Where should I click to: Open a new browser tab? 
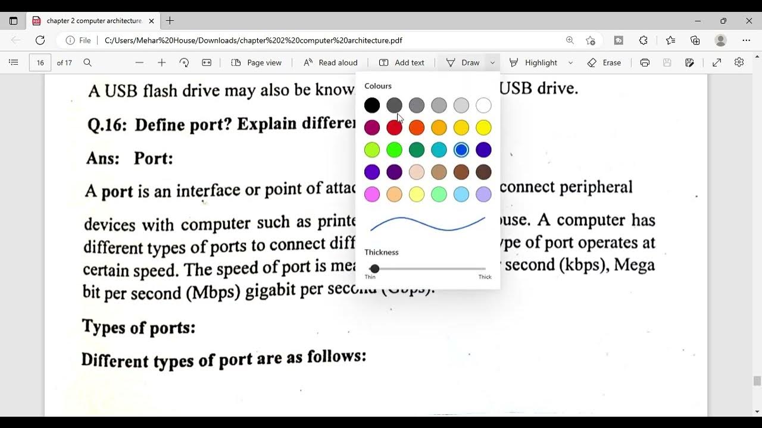170,21
